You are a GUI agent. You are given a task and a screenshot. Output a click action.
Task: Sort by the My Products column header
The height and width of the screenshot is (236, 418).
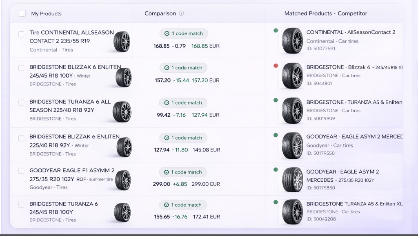click(46, 13)
